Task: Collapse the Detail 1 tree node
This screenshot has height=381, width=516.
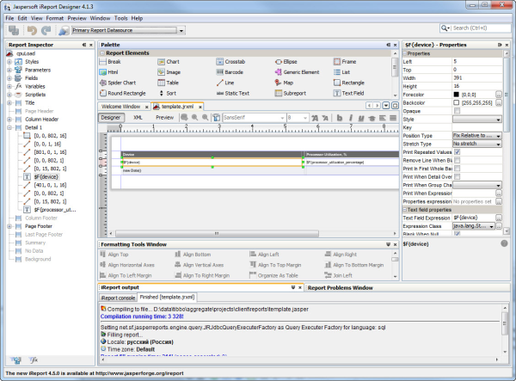Action: point(9,127)
